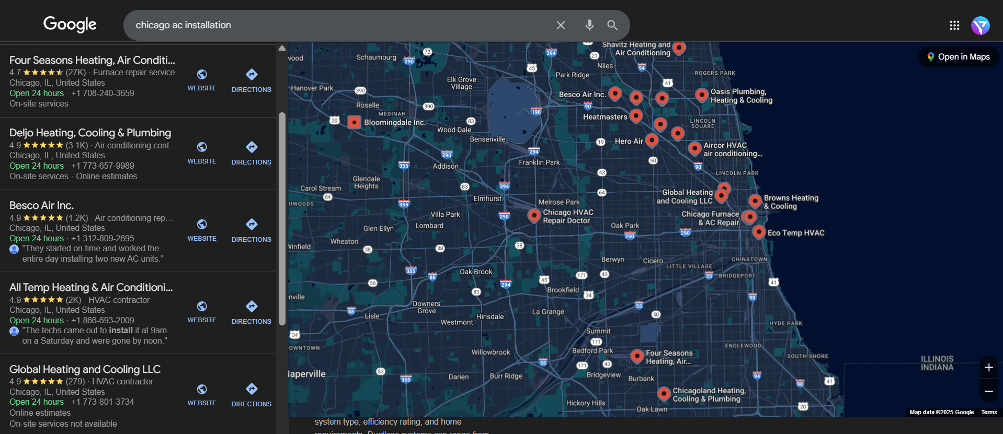Click phone number +1 708-240-3659
This screenshot has width=1003, height=434.
(x=102, y=93)
